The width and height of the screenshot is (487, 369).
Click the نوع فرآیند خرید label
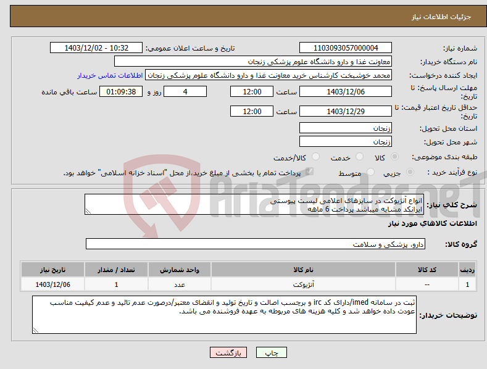pyautogui.click(x=452, y=172)
